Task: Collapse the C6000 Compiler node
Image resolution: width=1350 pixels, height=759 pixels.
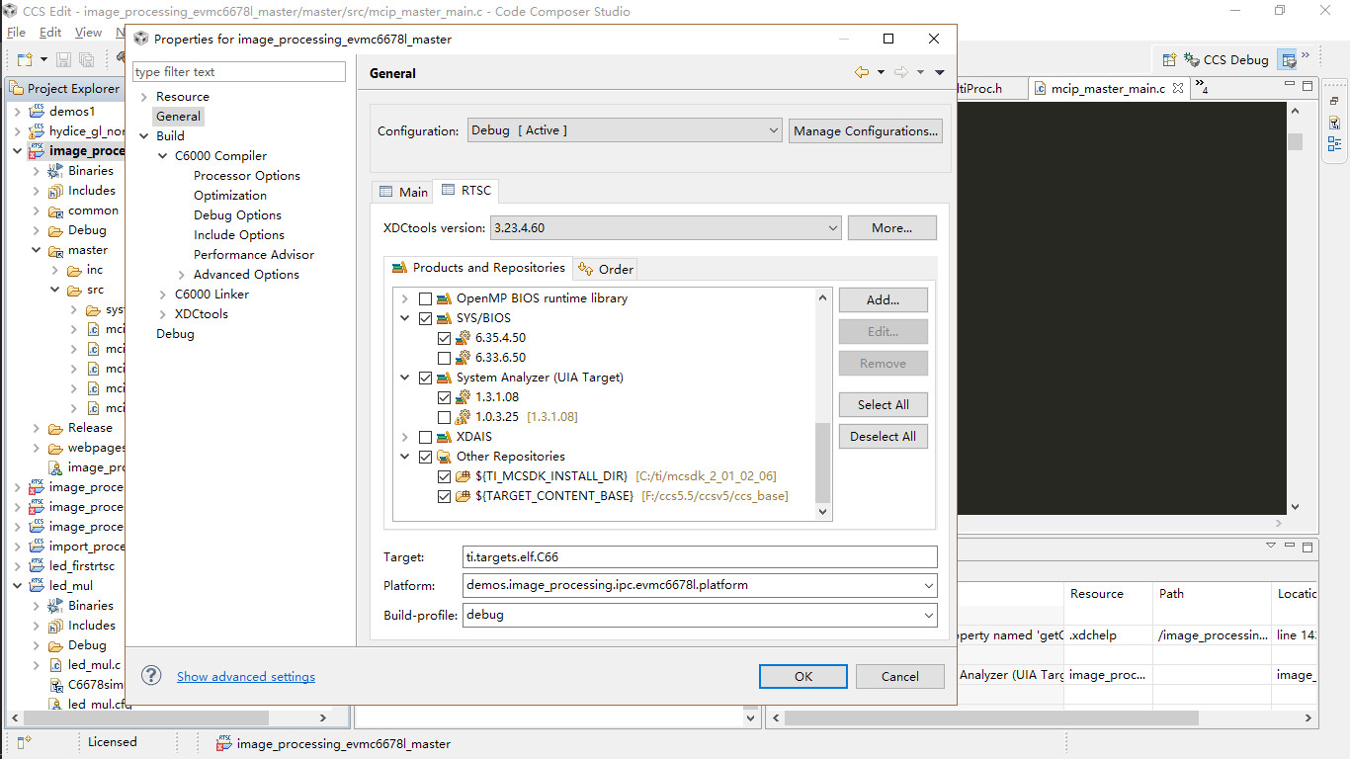Action: [163, 156]
